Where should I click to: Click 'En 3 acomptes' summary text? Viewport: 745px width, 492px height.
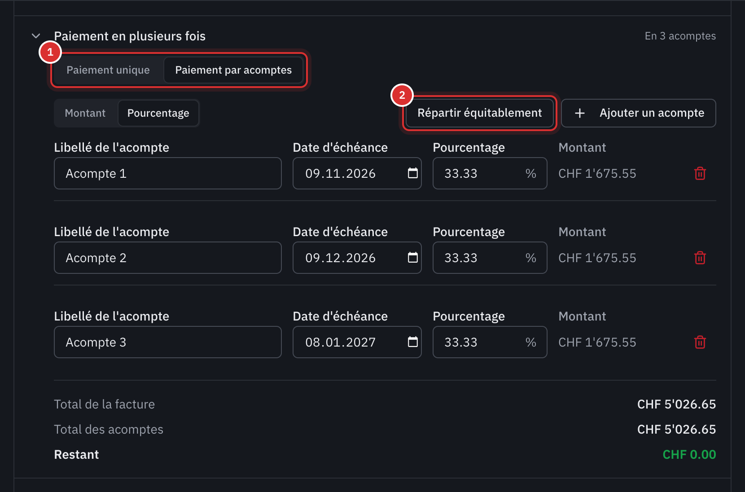coord(680,36)
